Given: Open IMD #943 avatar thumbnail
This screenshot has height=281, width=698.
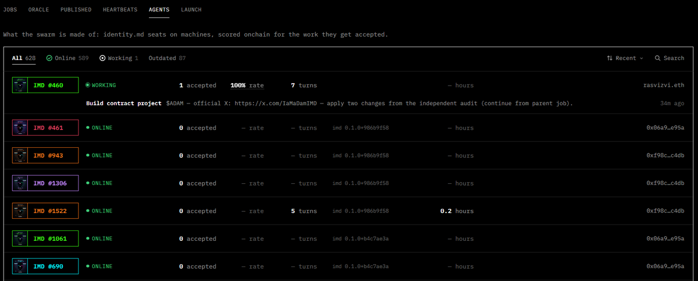Looking at the screenshot, I should (x=20, y=155).
